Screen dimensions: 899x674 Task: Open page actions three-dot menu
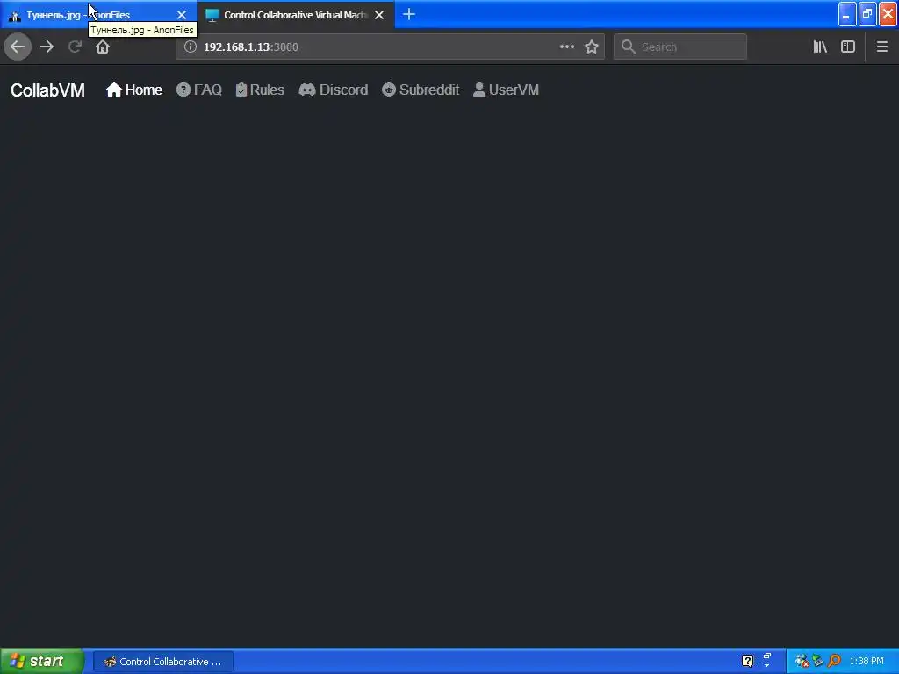tap(566, 47)
